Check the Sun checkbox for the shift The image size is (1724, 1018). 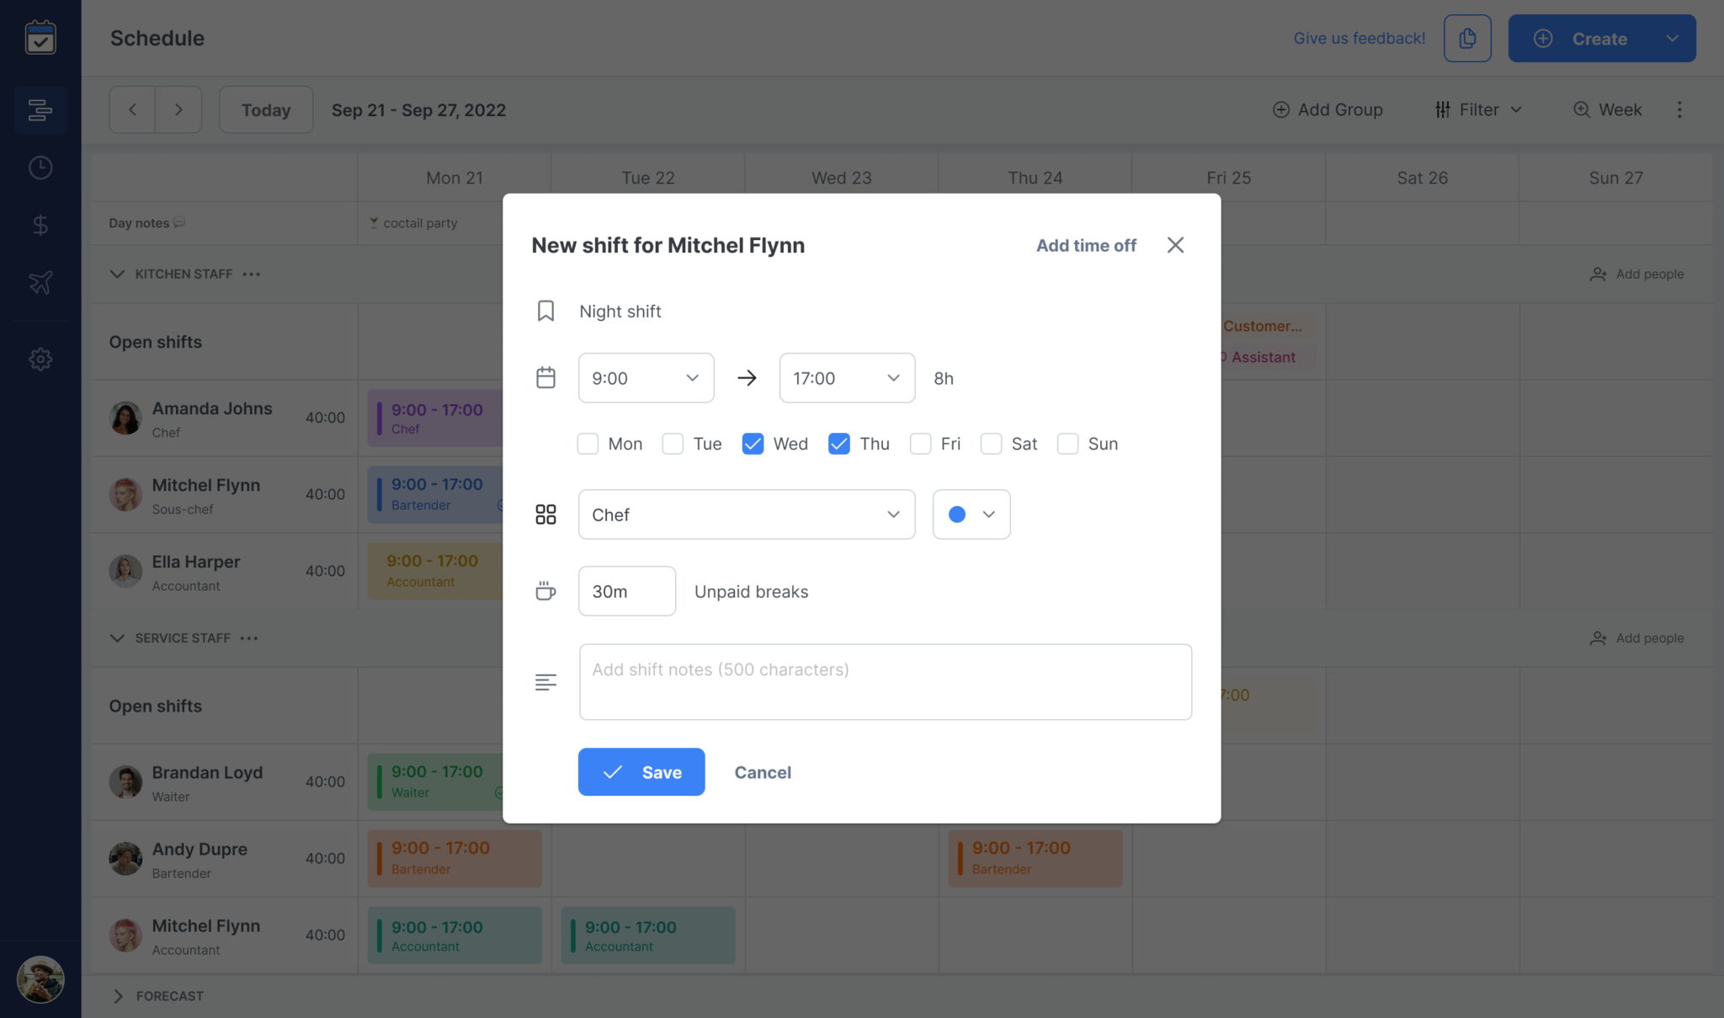point(1067,444)
